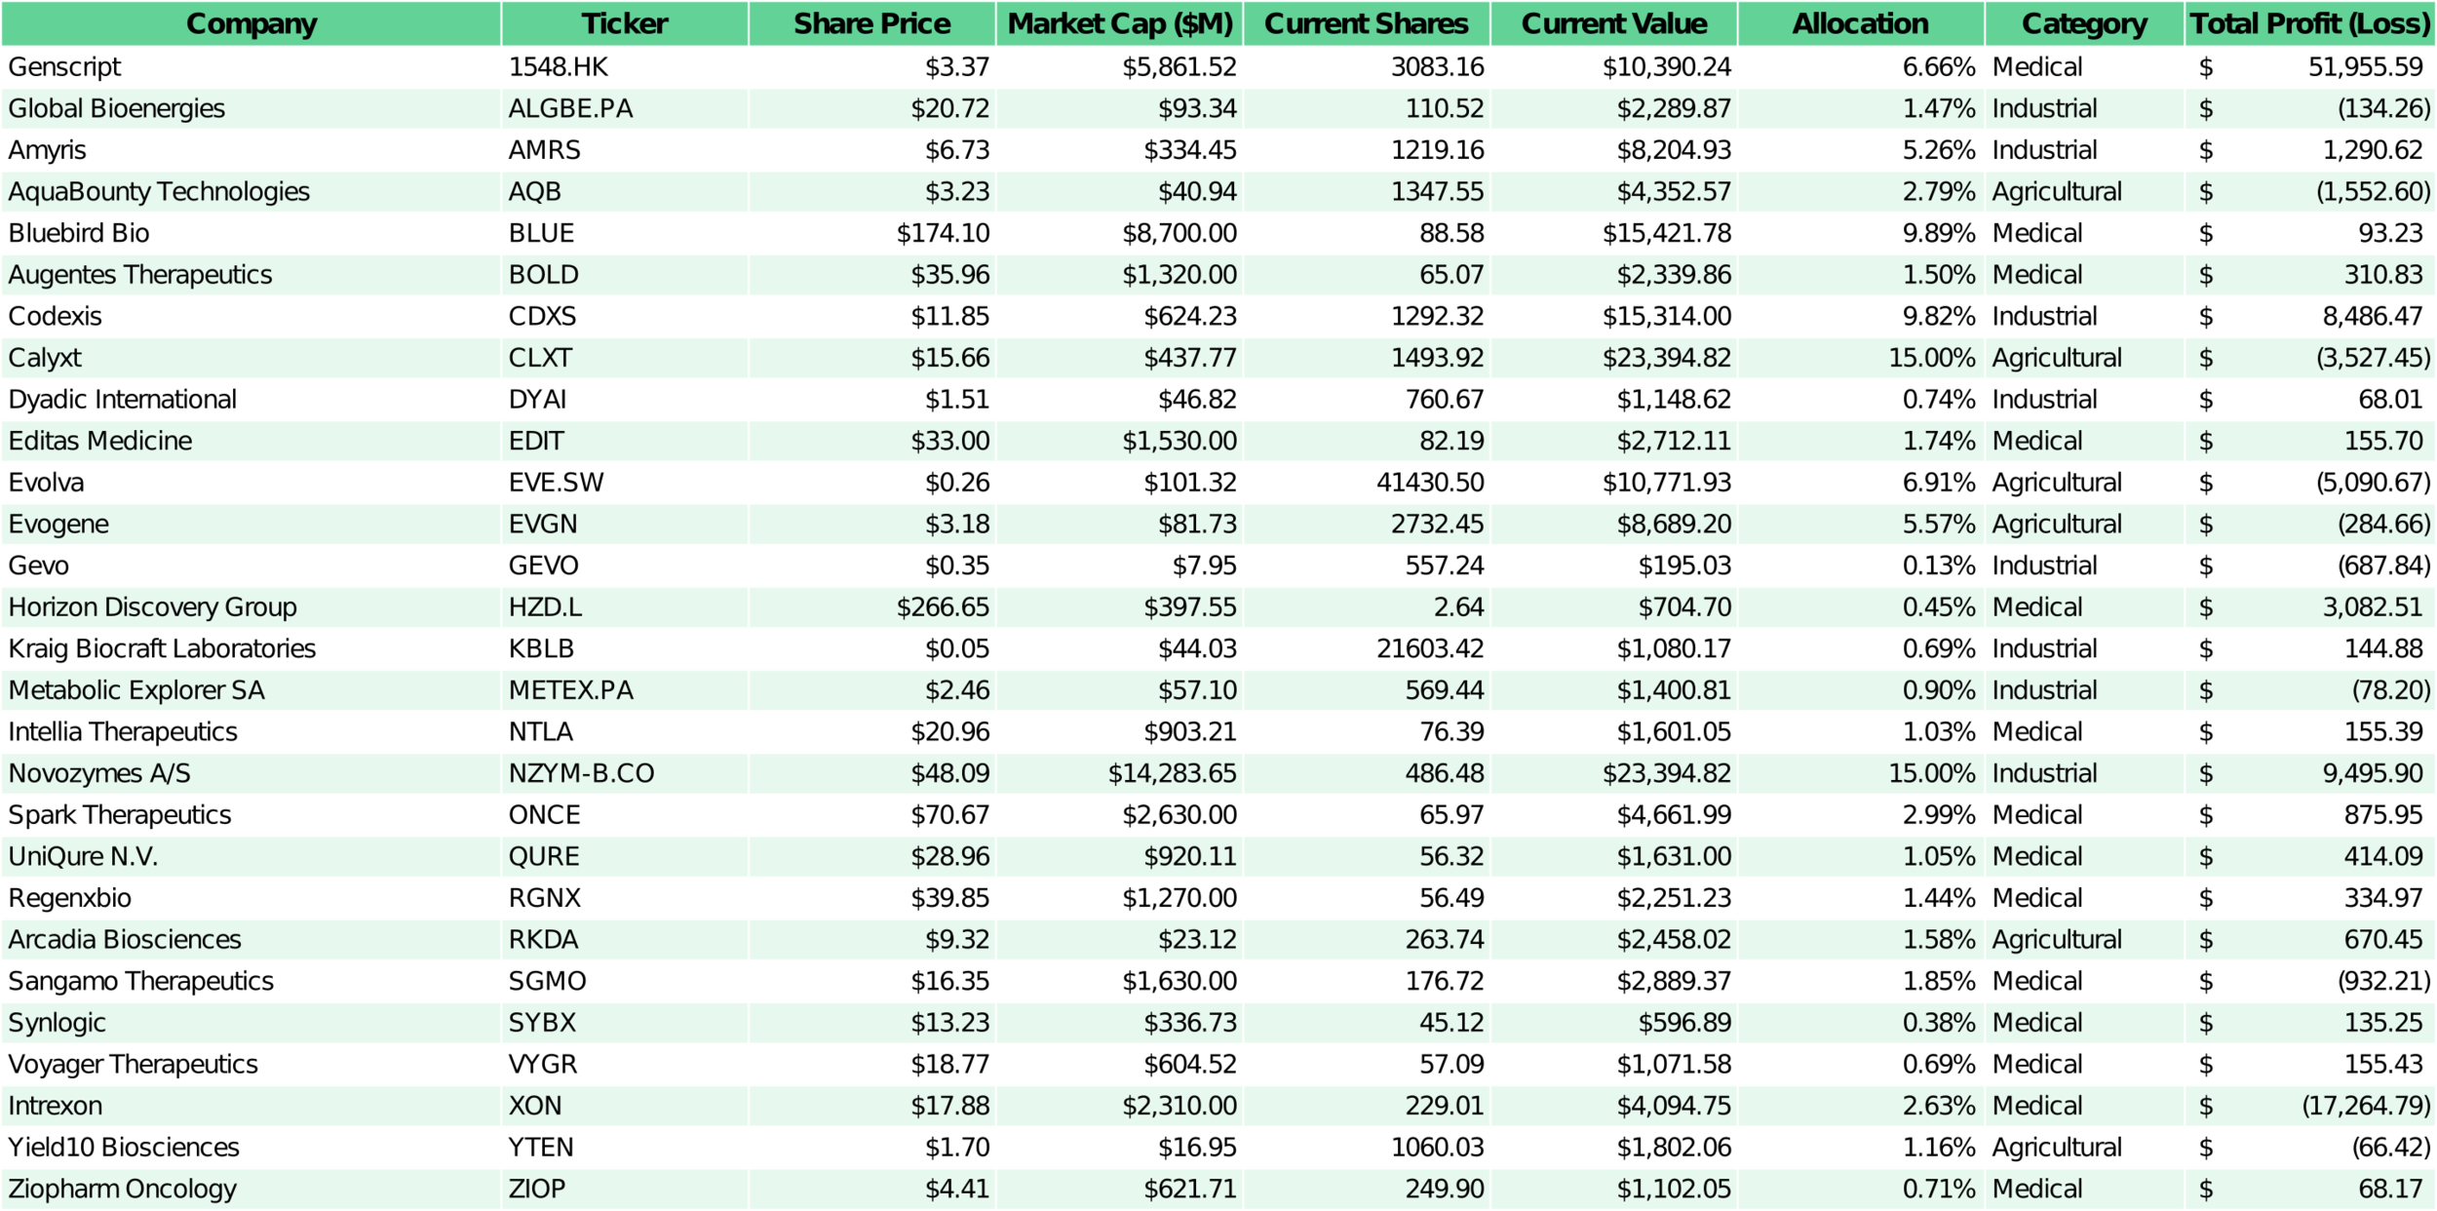Screen dimensions: 2437x1211
Task: Select the Voyager Therapeutics cell
Action: (x=251, y=1065)
